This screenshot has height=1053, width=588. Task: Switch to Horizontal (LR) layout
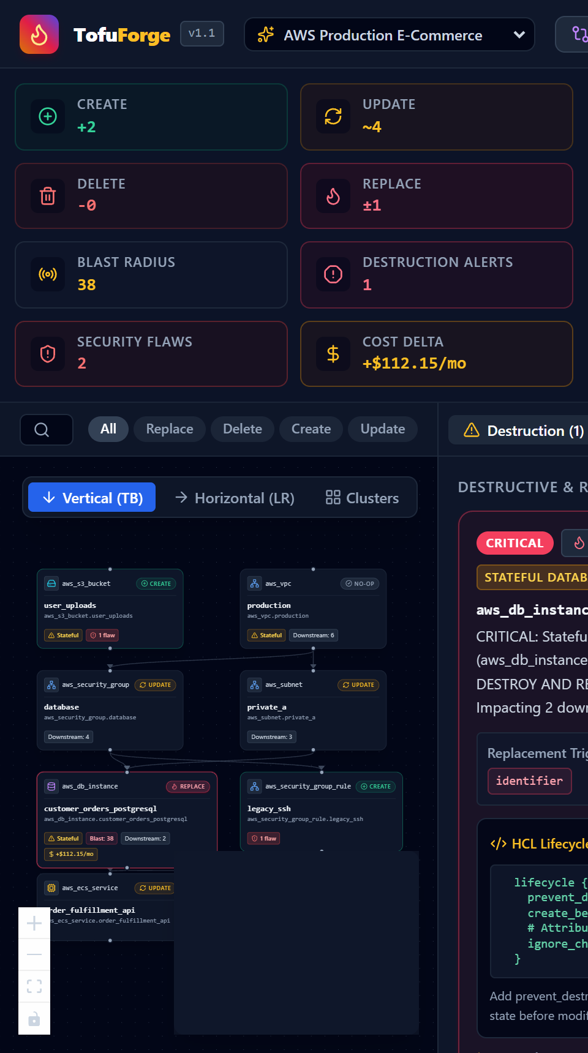(235, 498)
